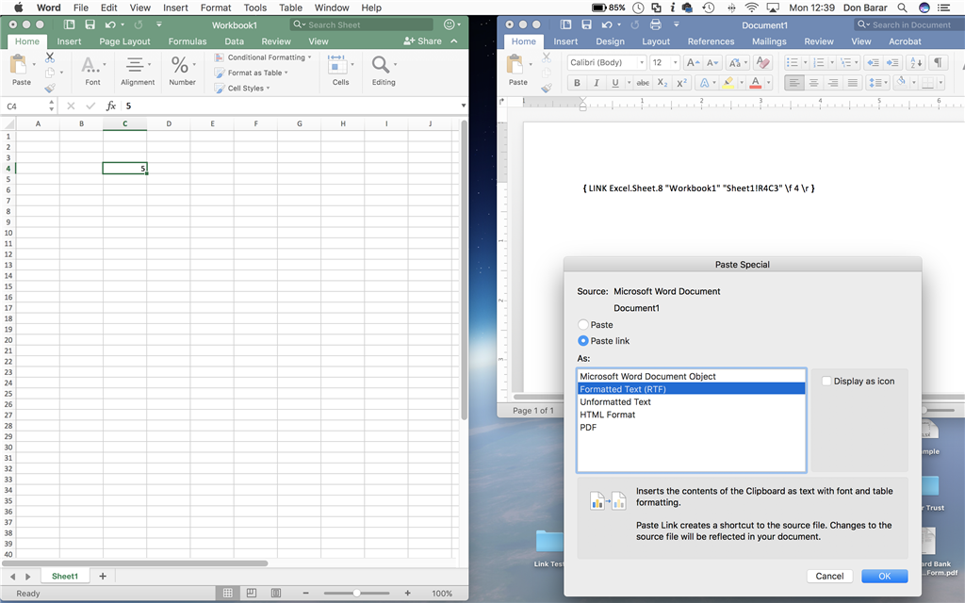Open Excel's insert function fx button

[111, 106]
